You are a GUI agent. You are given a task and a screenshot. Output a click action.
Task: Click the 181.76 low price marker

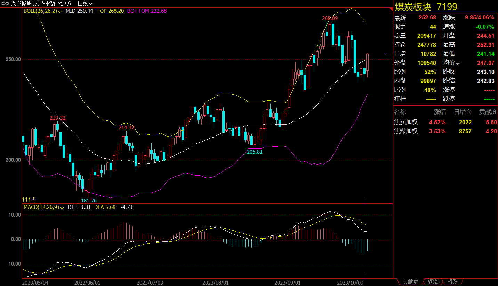89,200
